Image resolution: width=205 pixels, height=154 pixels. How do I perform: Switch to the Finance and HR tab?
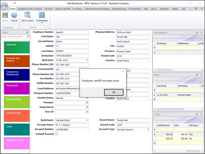[63, 9]
